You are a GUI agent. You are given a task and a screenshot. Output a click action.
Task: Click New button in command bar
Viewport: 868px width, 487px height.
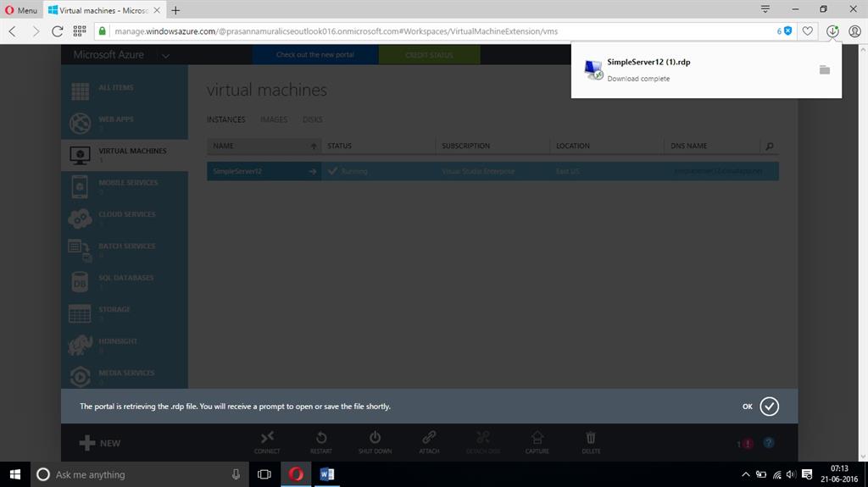point(100,443)
